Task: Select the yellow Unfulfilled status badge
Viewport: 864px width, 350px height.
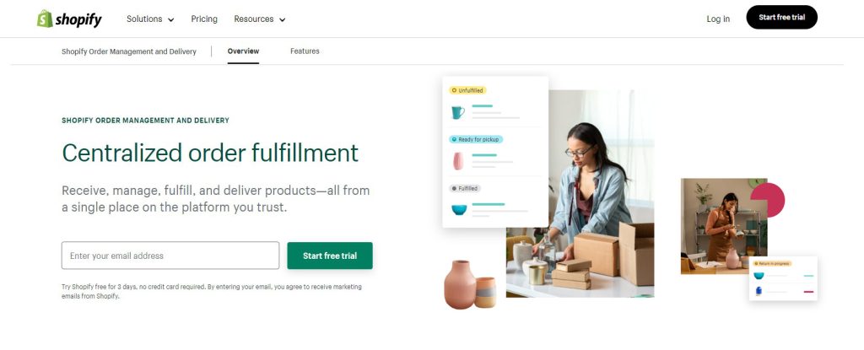Action: [467, 90]
